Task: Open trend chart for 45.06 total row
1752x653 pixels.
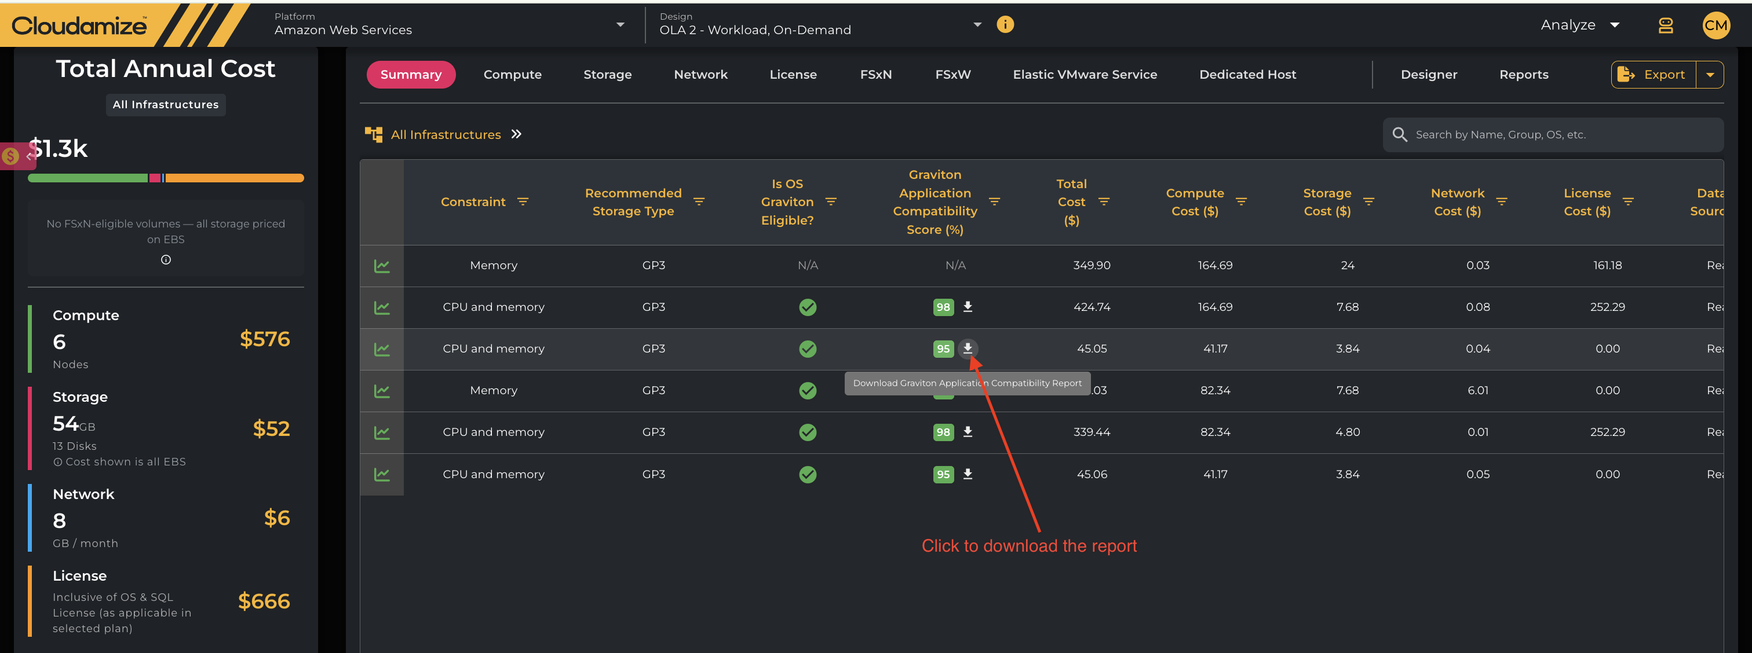Action: click(x=382, y=474)
